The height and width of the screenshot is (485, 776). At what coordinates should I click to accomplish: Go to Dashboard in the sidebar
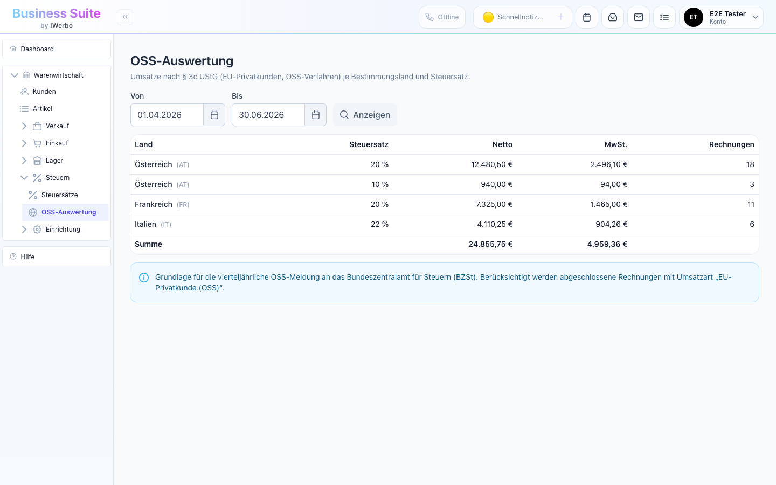[57, 49]
